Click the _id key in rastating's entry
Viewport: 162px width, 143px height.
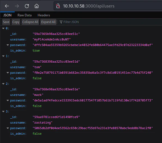tap(14, 117)
